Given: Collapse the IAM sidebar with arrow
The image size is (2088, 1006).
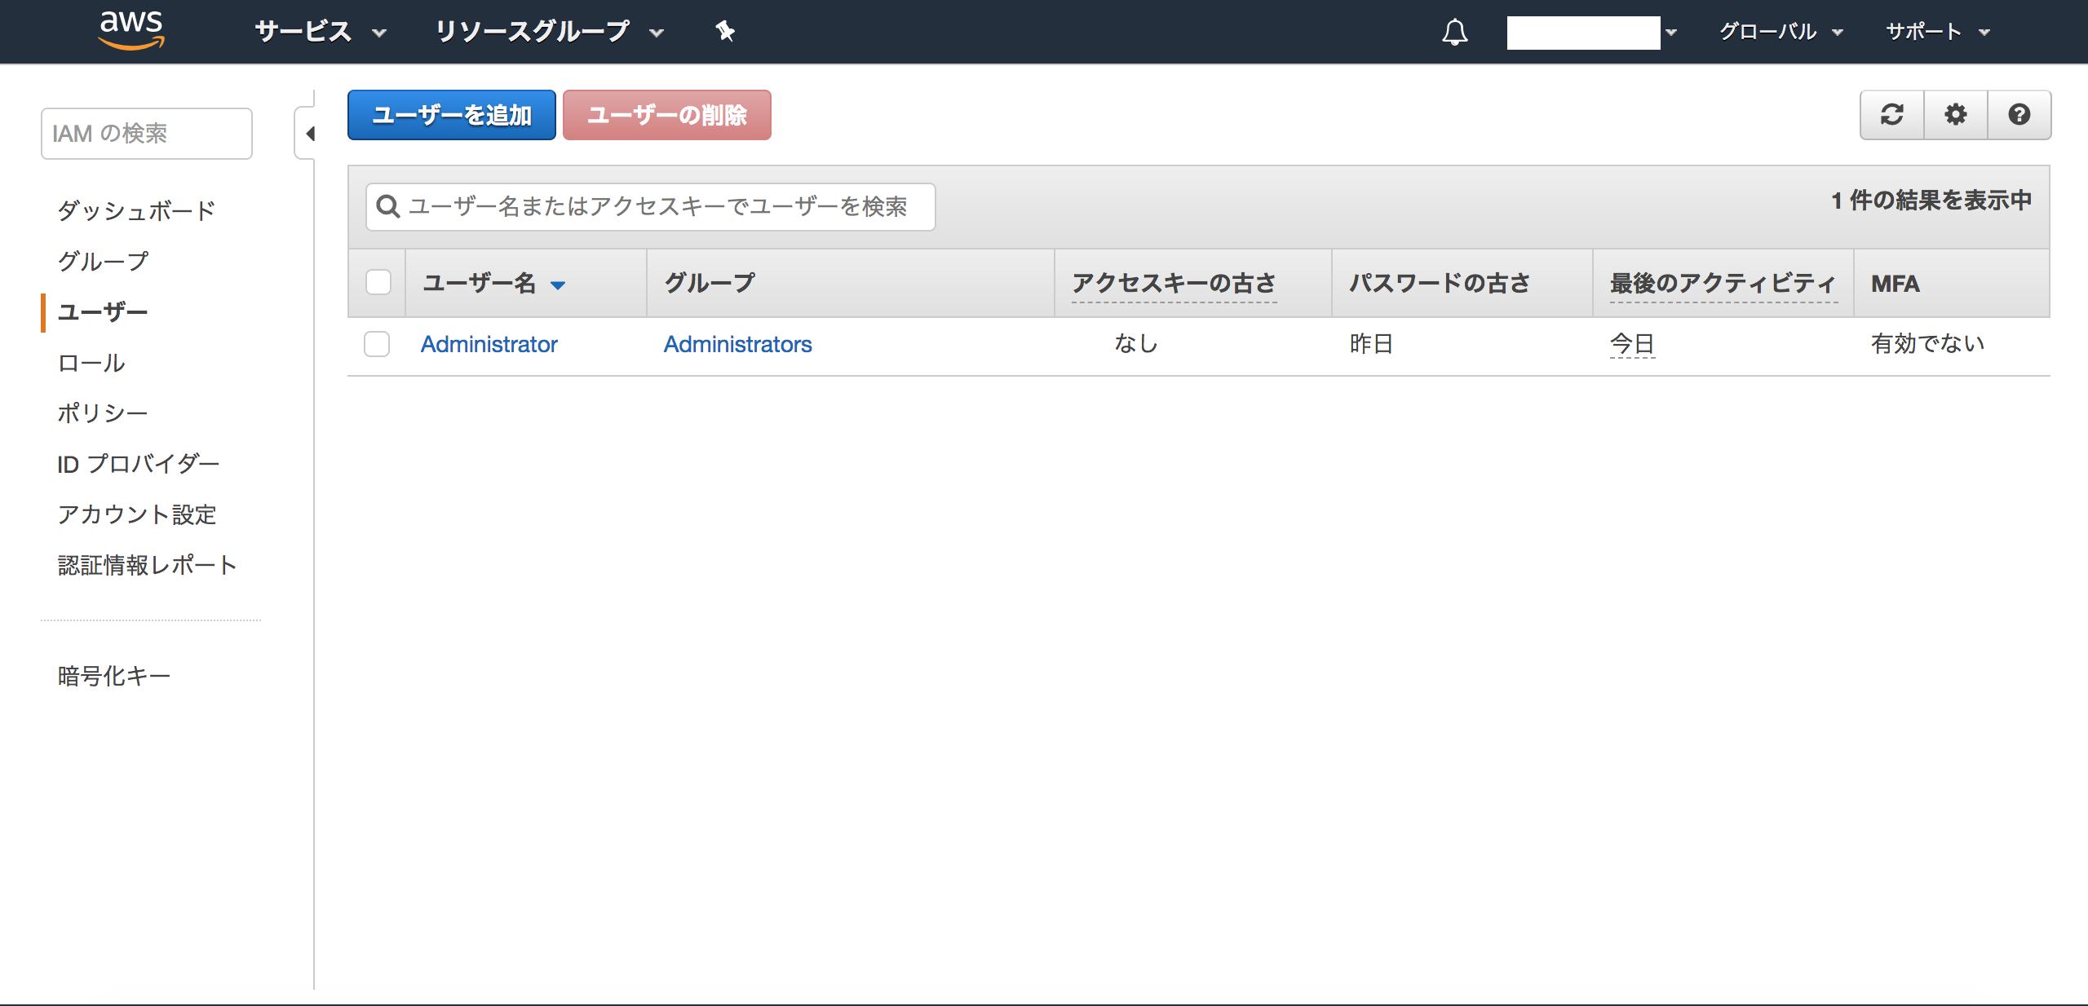Looking at the screenshot, I should (x=309, y=134).
